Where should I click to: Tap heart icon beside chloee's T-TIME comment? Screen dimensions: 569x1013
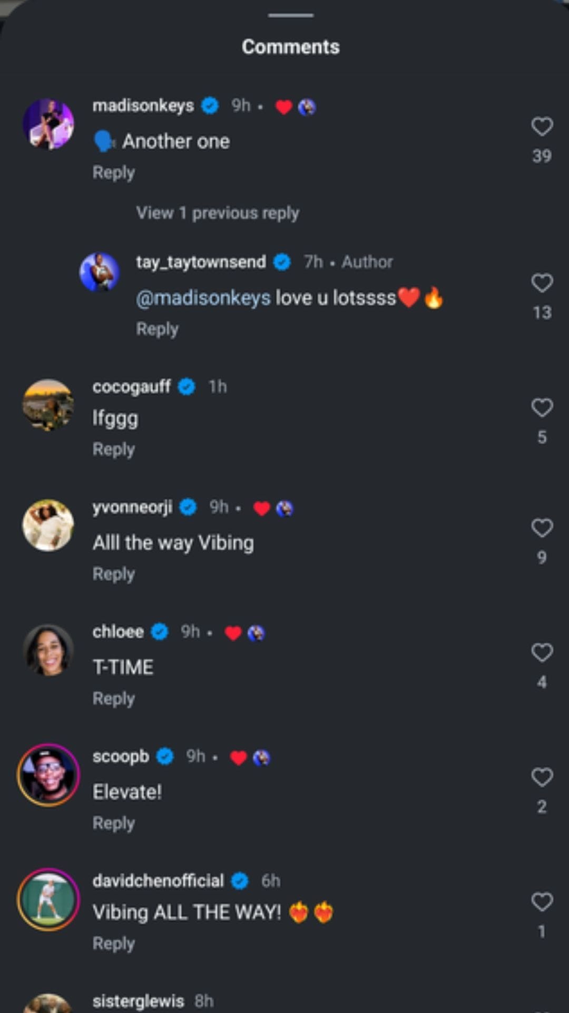tap(542, 653)
